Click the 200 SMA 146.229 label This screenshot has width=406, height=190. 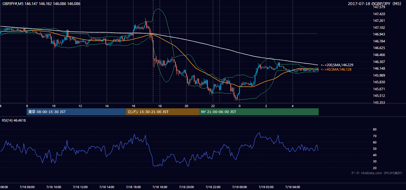(337, 65)
